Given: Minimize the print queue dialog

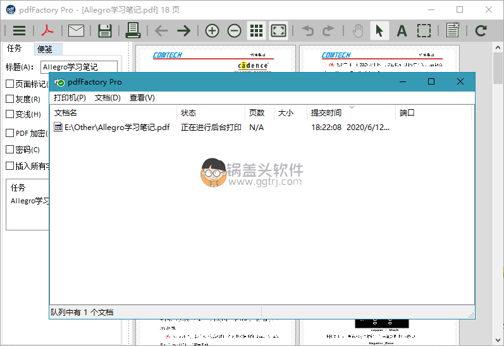Looking at the screenshot, I should point(403,82).
